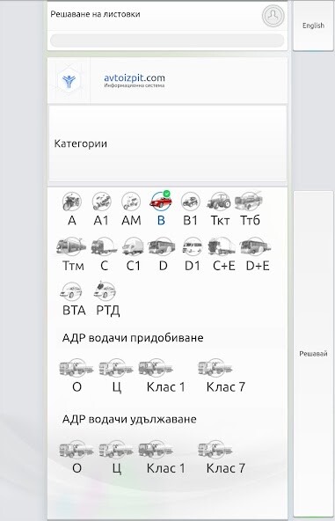The height and width of the screenshot is (521, 335).
Task: Pick Клас 7 under АДР водачи удължаване
Action: tap(215, 450)
